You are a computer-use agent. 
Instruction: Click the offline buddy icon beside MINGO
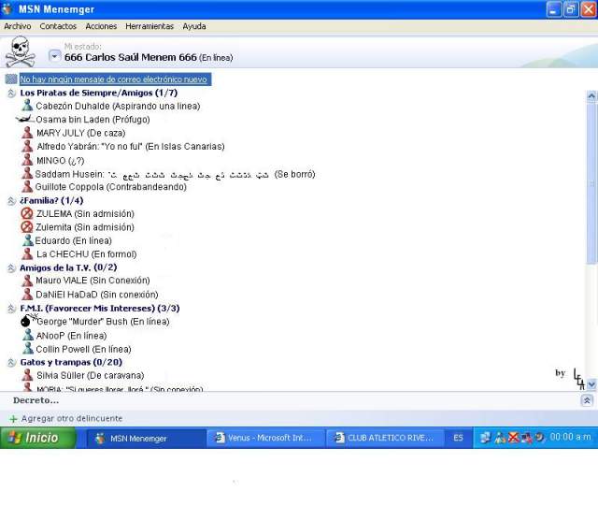pyautogui.click(x=27, y=160)
